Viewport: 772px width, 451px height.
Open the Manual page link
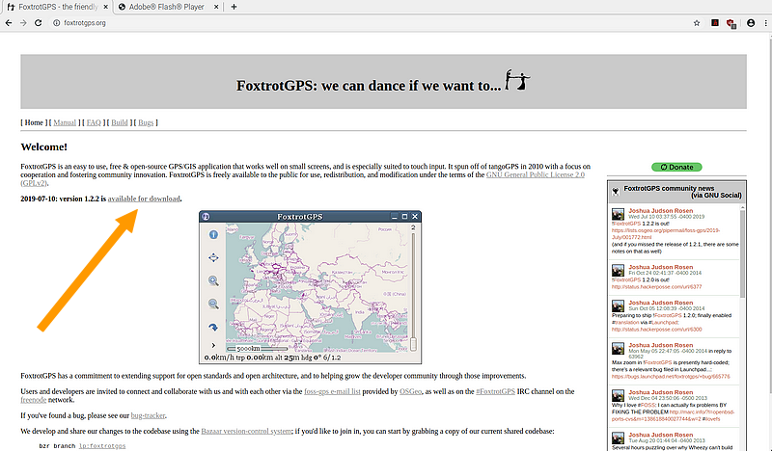[x=65, y=122]
